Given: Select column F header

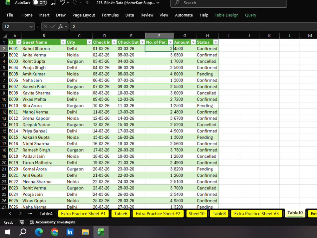Looking at the screenshot, I should tap(159, 36).
